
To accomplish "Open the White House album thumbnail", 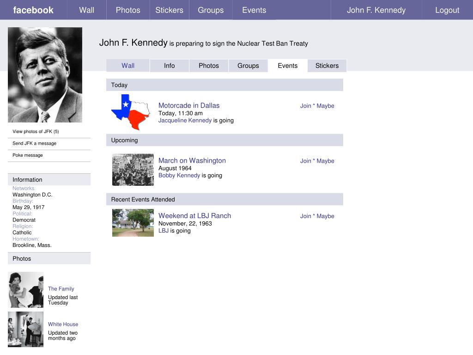I will click(x=26, y=329).
